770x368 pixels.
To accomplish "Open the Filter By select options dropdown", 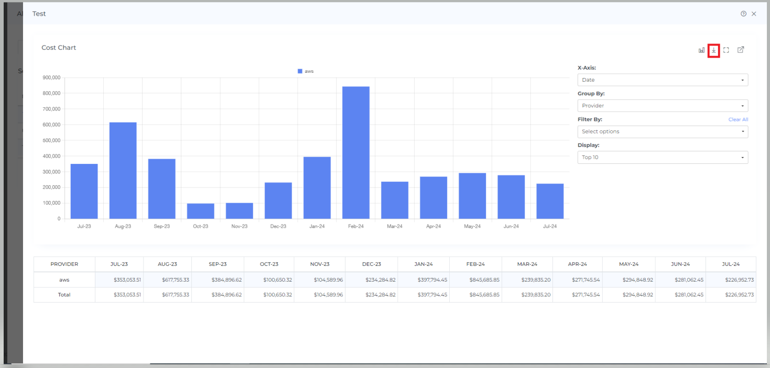I will point(663,132).
